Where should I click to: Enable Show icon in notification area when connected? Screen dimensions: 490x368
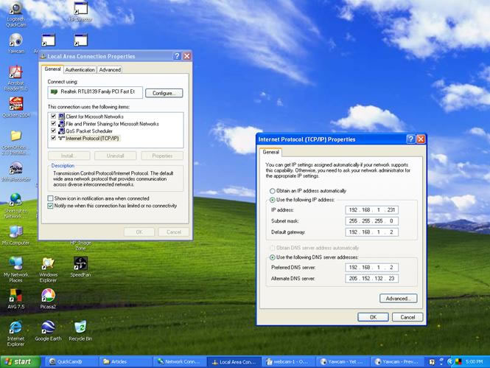pyautogui.click(x=50, y=198)
